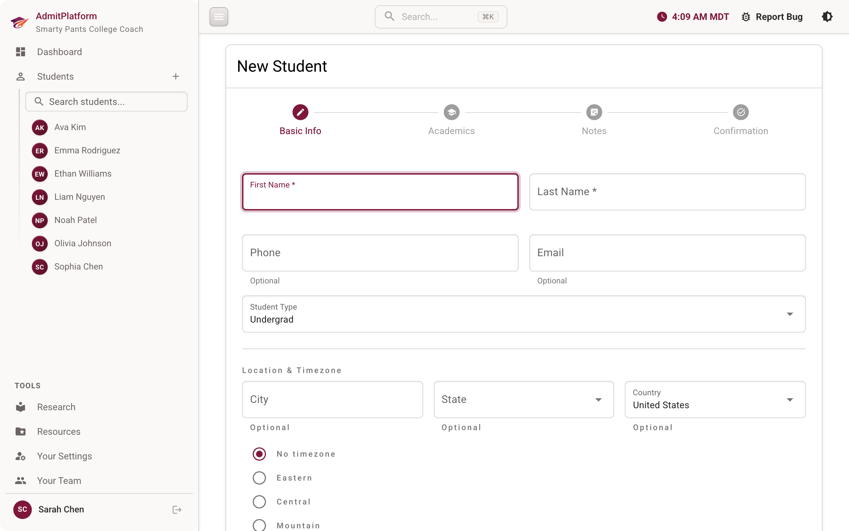Open the Research tool

(x=56, y=407)
